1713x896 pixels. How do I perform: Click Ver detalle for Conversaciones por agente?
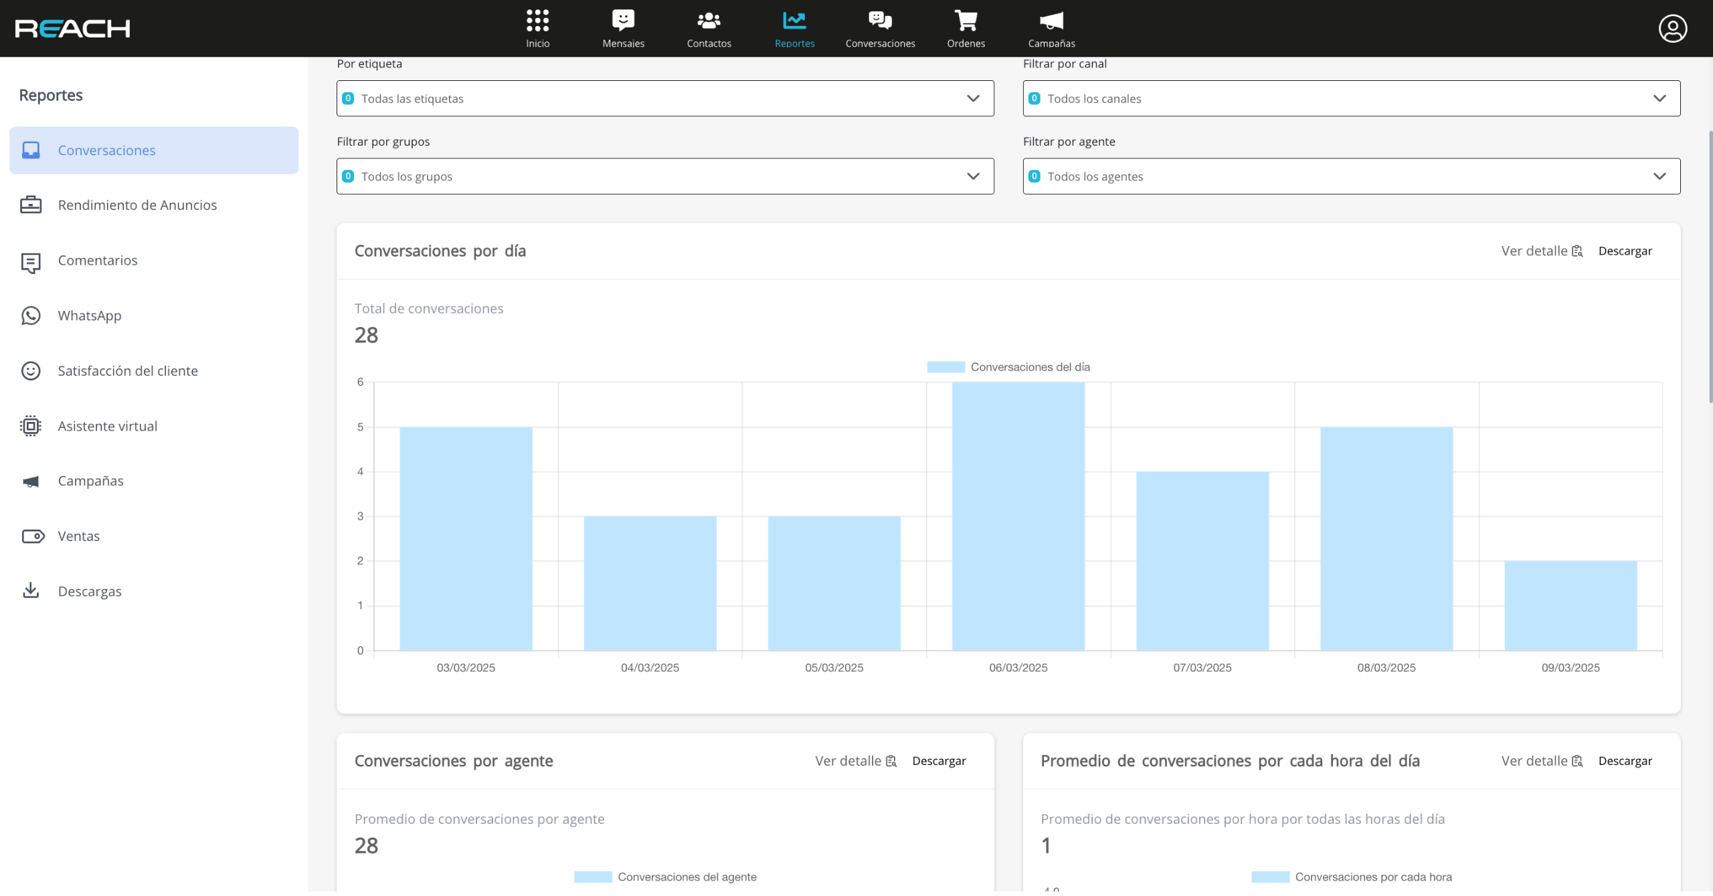point(855,762)
